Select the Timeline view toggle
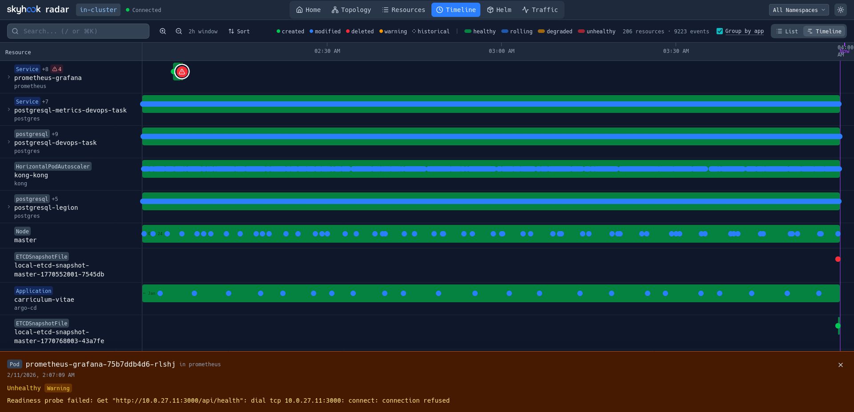The image size is (854, 412). (824, 31)
